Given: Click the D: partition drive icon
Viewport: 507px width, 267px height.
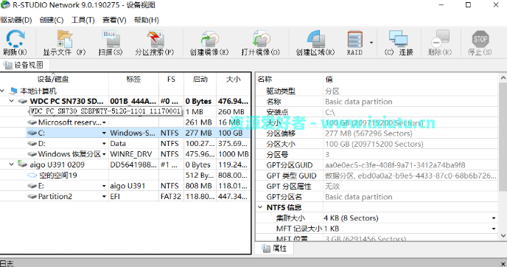Looking at the screenshot, I should coord(32,143).
